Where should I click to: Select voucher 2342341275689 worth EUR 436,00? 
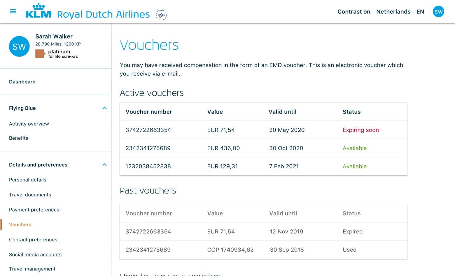click(x=148, y=148)
